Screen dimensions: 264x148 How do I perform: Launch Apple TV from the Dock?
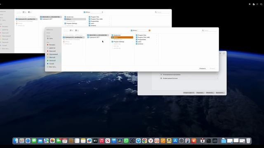(x=95, y=141)
